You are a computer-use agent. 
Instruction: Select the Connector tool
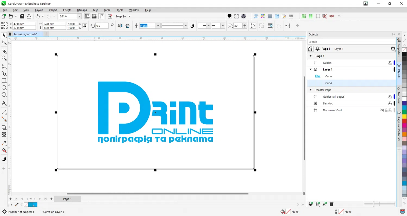4,119
